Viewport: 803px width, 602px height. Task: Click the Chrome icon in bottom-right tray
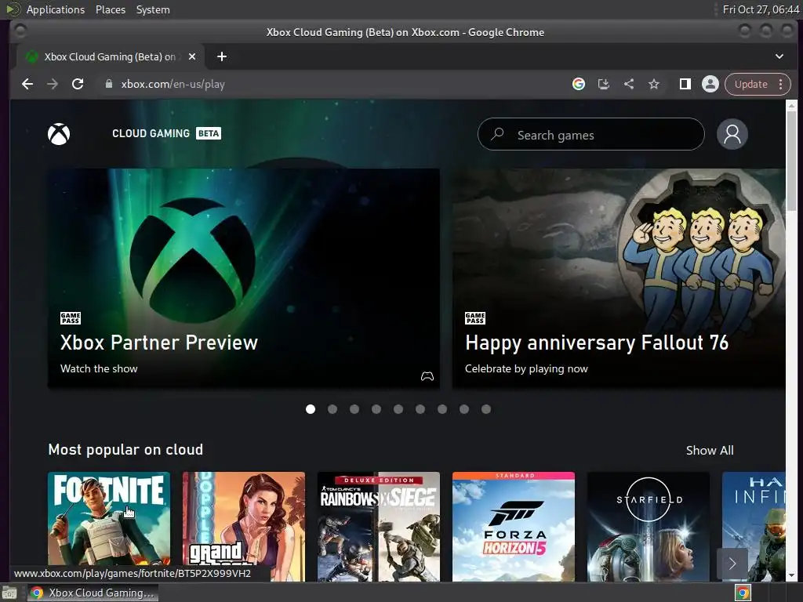pos(743,593)
